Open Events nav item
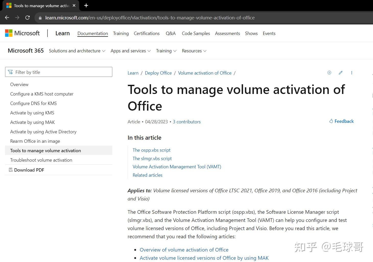Viewport: 373px width, 262px height. pyautogui.click(x=269, y=33)
